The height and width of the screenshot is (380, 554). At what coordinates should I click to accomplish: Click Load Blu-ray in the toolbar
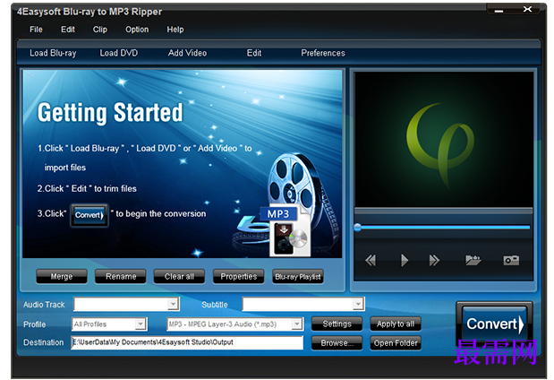pyautogui.click(x=53, y=53)
